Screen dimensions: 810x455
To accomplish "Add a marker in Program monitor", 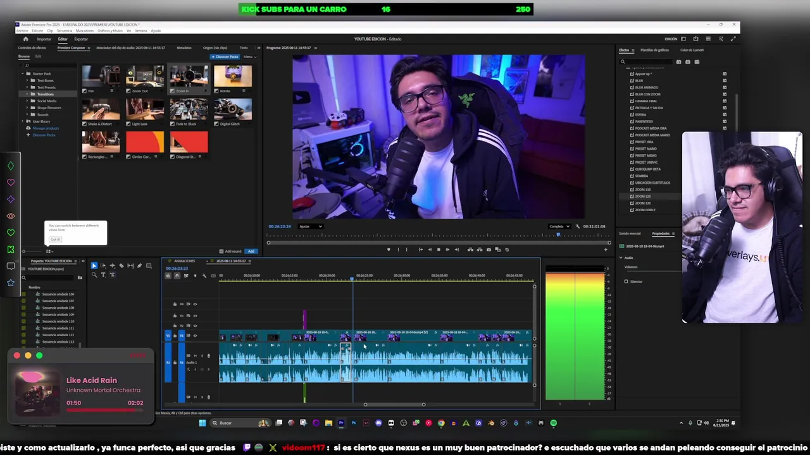I will 389,250.
